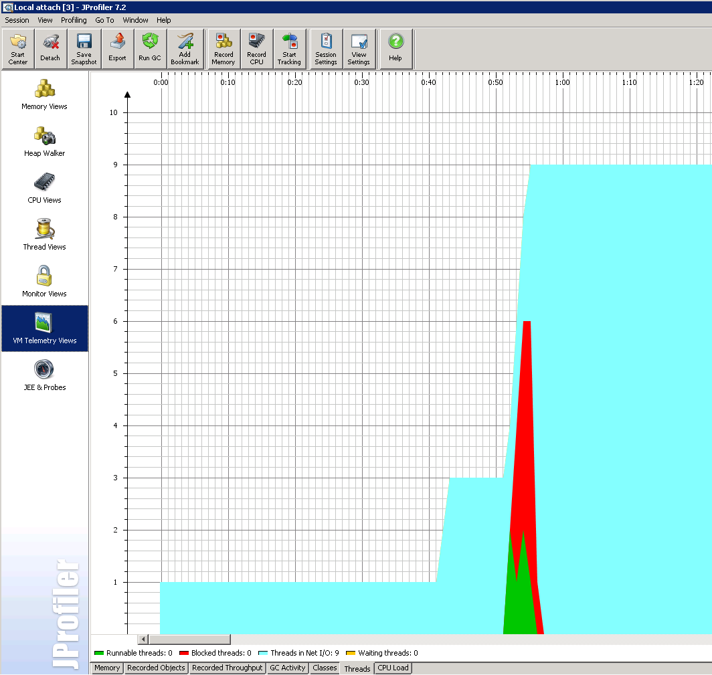Screen dimensions: 712x675
Task: Open the Session menu
Action: coord(17,20)
